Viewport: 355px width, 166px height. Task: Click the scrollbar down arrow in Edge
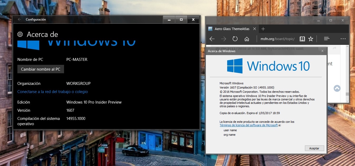(347, 101)
